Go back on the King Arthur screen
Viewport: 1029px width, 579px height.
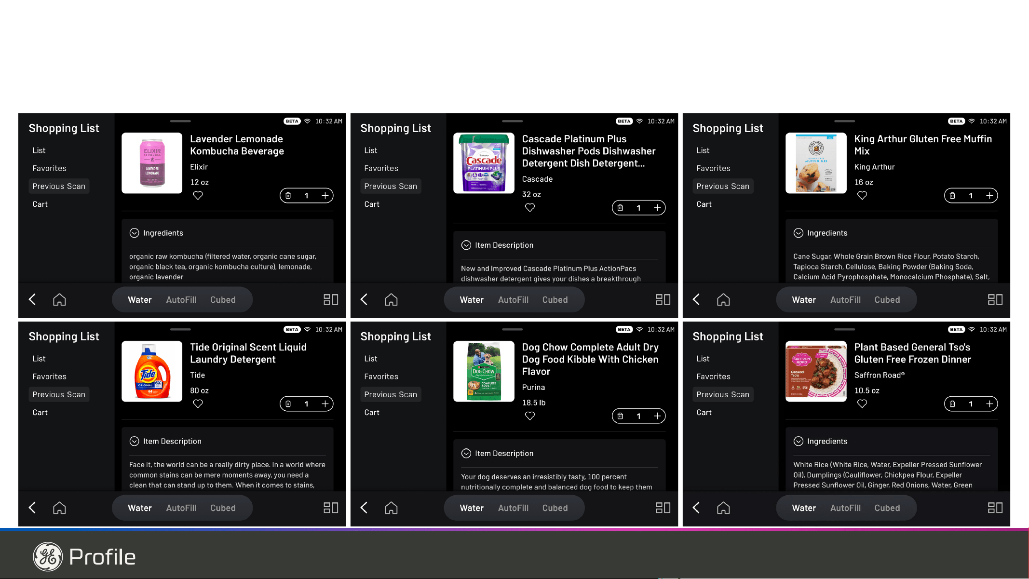(696, 299)
